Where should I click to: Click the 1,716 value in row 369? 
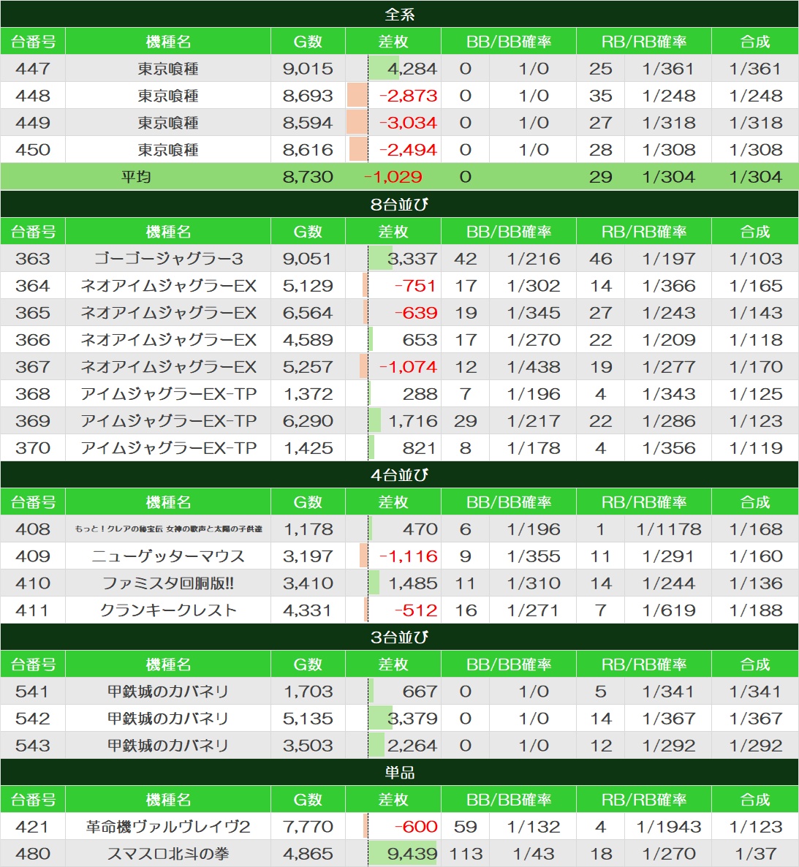(412, 421)
